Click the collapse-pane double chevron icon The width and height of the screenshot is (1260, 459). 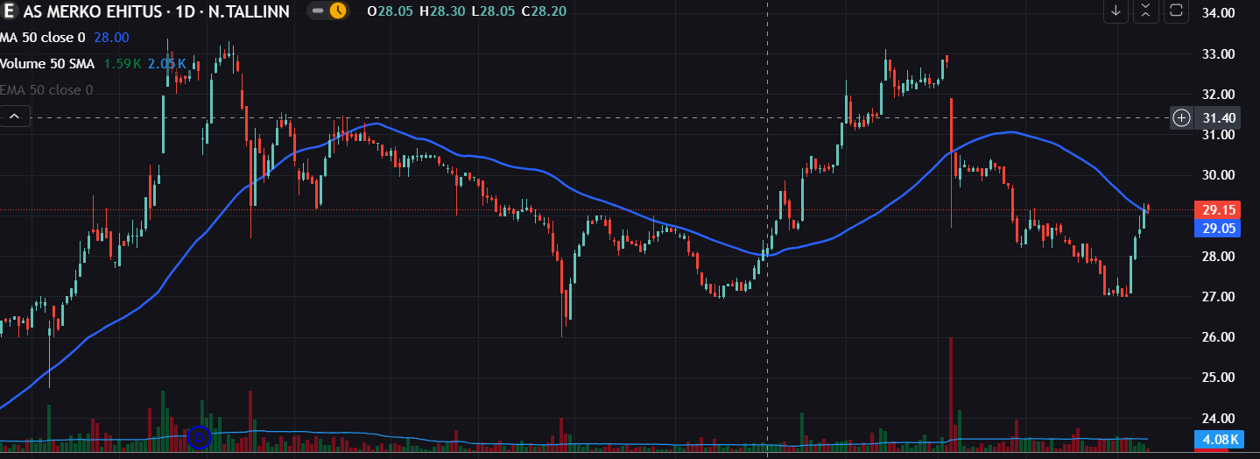click(1145, 11)
